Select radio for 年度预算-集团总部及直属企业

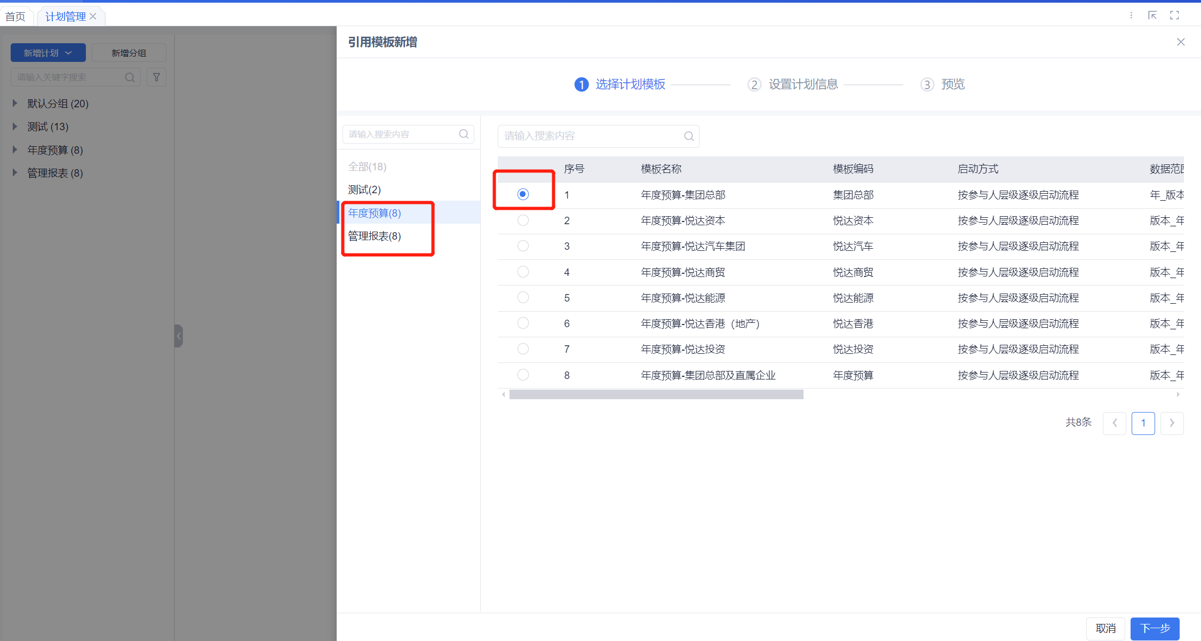click(x=523, y=375)
